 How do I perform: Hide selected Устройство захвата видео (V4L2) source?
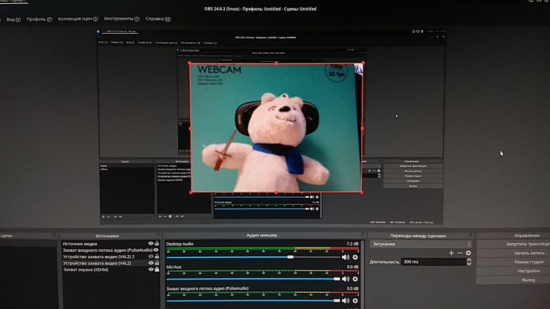[151, 263]
